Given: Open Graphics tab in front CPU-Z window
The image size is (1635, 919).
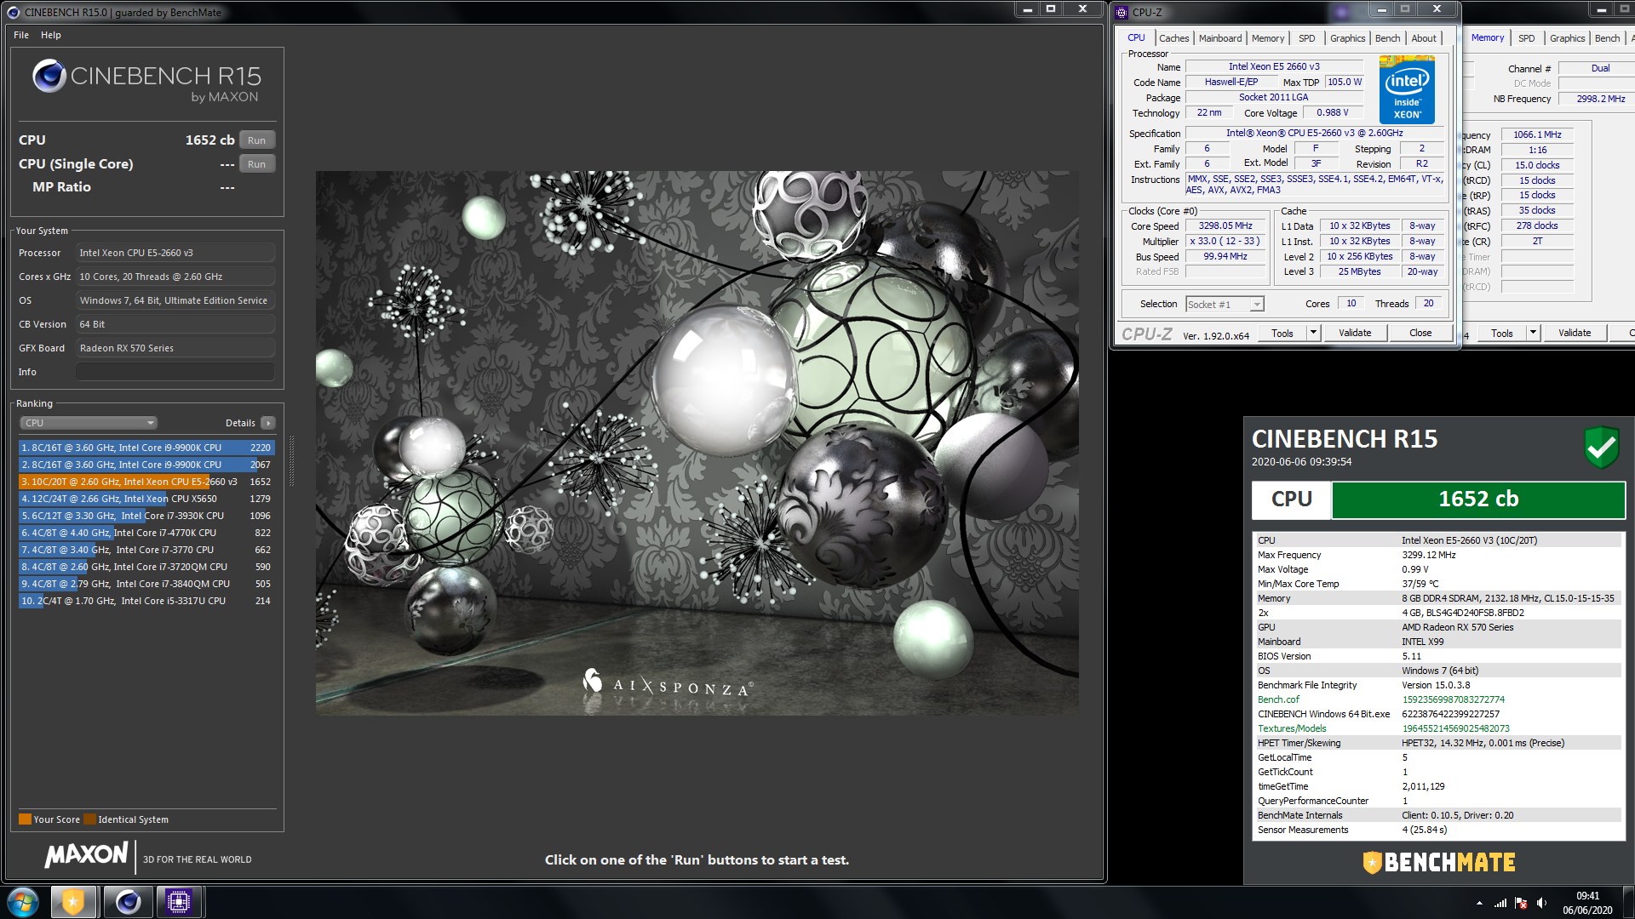Looking at the screenshot, I should coord(1347,38).
